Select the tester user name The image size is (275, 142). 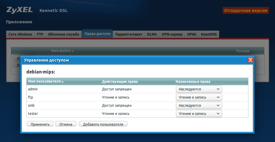(33, 114)
